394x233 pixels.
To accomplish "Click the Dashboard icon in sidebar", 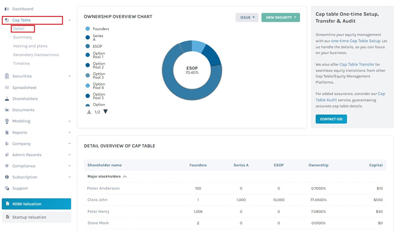I will 7,9.
